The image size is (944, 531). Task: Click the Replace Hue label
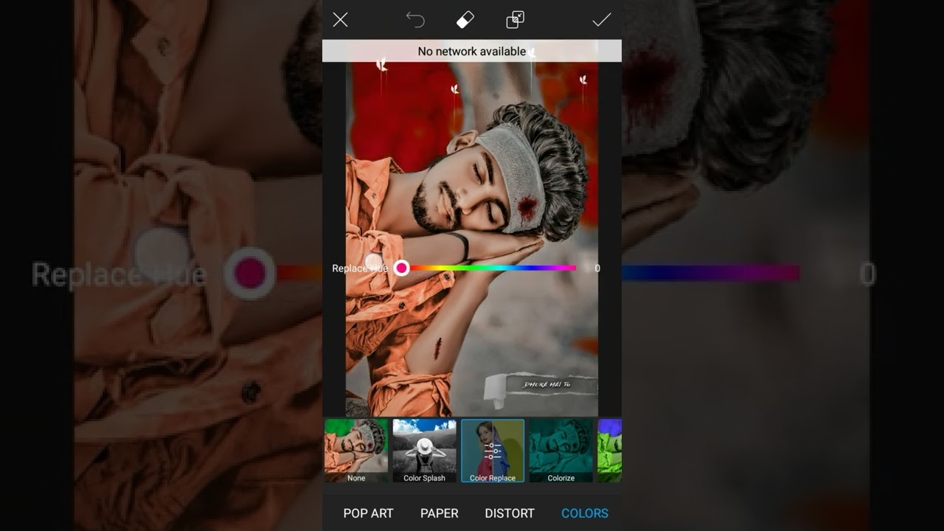(360, 268)
